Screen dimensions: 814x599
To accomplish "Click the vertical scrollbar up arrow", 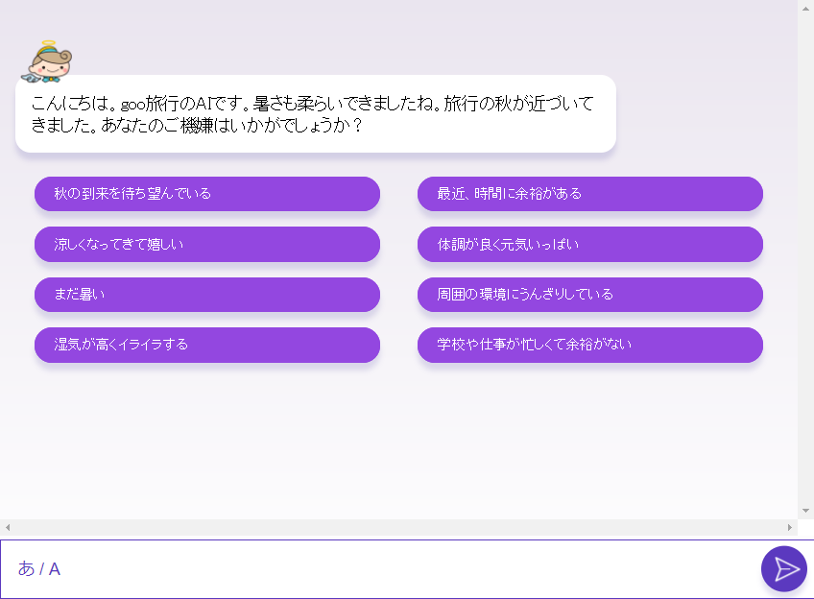I will click(x=805, y=8).
